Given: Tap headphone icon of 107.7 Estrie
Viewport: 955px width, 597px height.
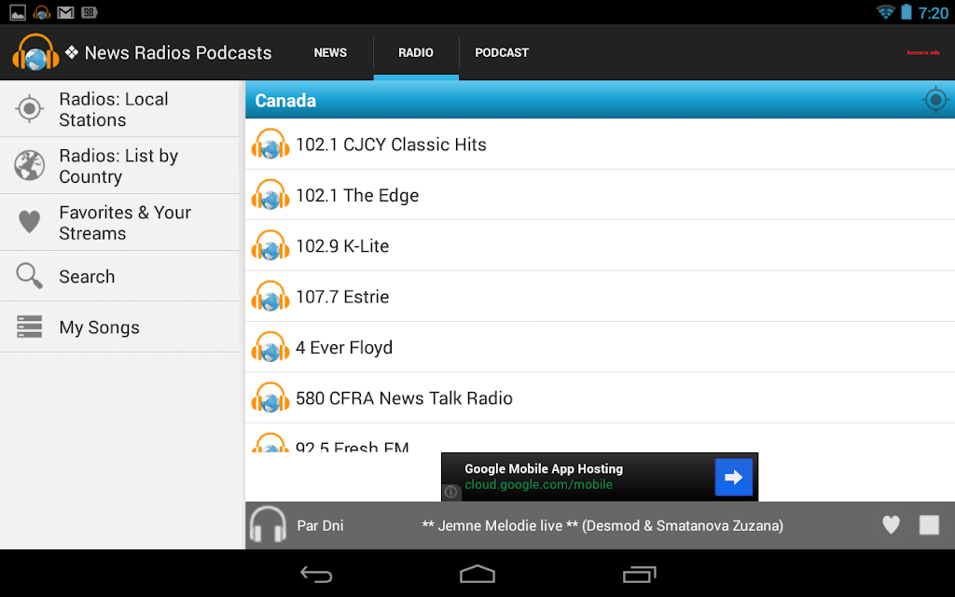Looking at the screenshot, I should pyautogui.click(x=270, y=297).
